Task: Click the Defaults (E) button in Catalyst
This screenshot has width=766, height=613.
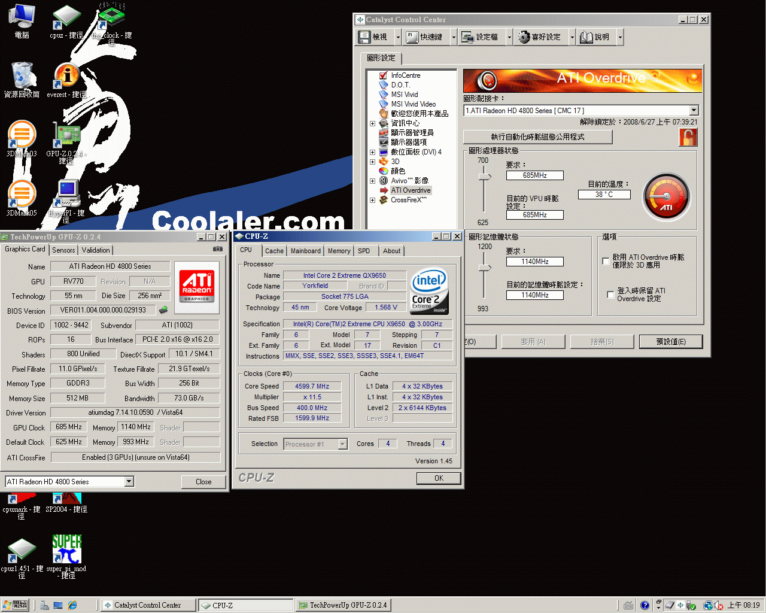Action: pyautogui.click(x=671, y=342)
